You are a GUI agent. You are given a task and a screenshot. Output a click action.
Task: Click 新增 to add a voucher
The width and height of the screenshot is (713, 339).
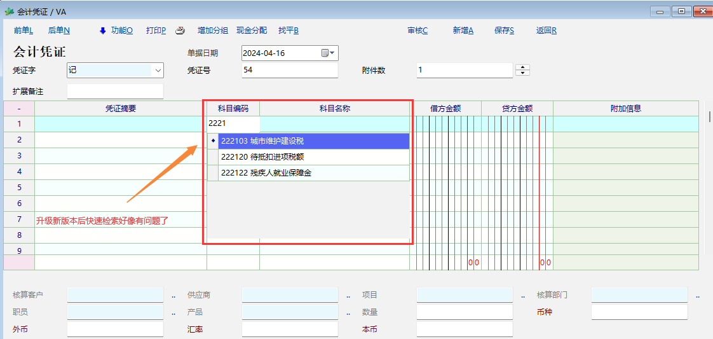[x=463, y=30]
